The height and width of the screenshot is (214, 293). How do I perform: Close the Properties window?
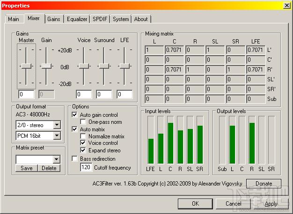pyautogui.click(x=287, y=6)
